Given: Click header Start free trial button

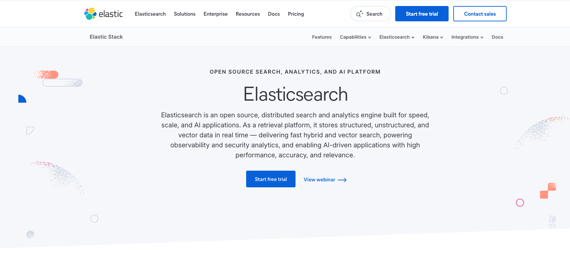Looking at the screenshot, I should click(x=422, y=14).
